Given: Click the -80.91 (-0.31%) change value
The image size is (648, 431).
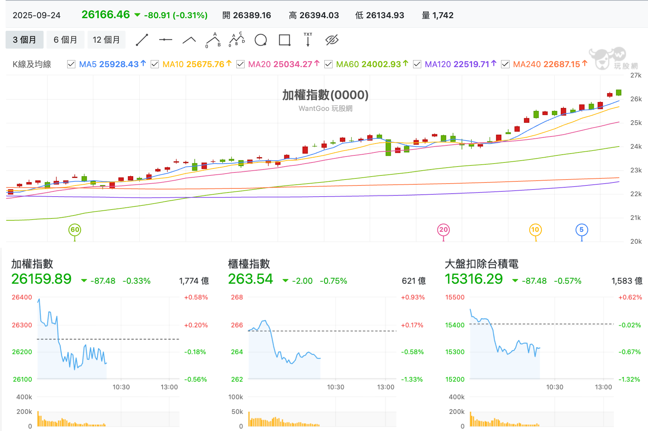Looking at the screenshot, I should click(176, 15).
